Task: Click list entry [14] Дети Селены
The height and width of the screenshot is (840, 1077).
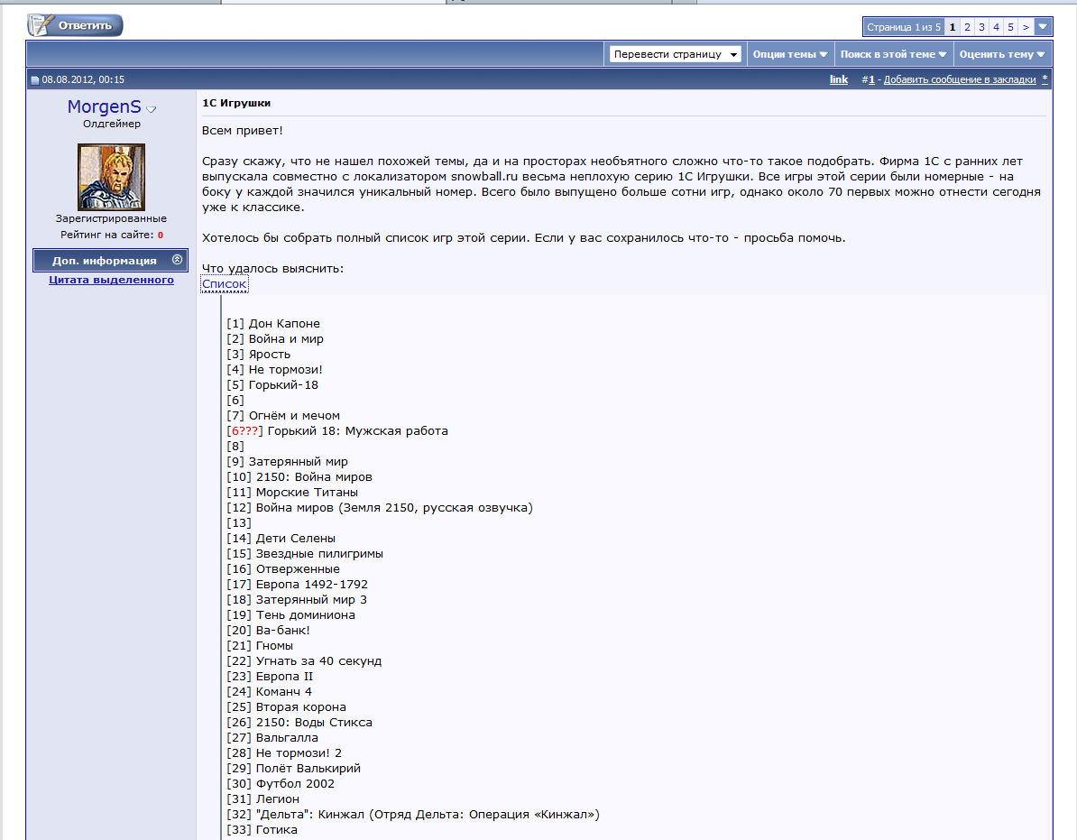Action: tap(281, 538)
